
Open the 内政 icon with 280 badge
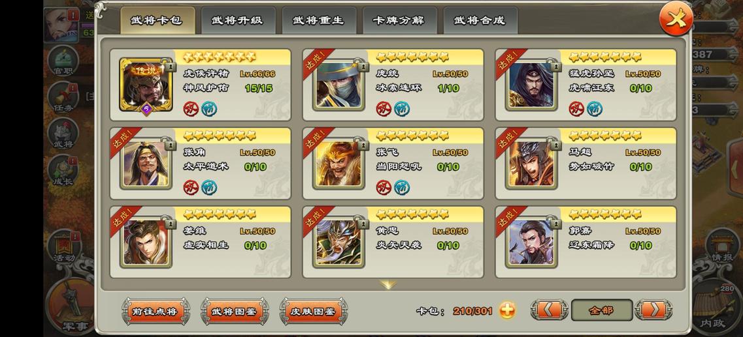[x=716, y=307]
